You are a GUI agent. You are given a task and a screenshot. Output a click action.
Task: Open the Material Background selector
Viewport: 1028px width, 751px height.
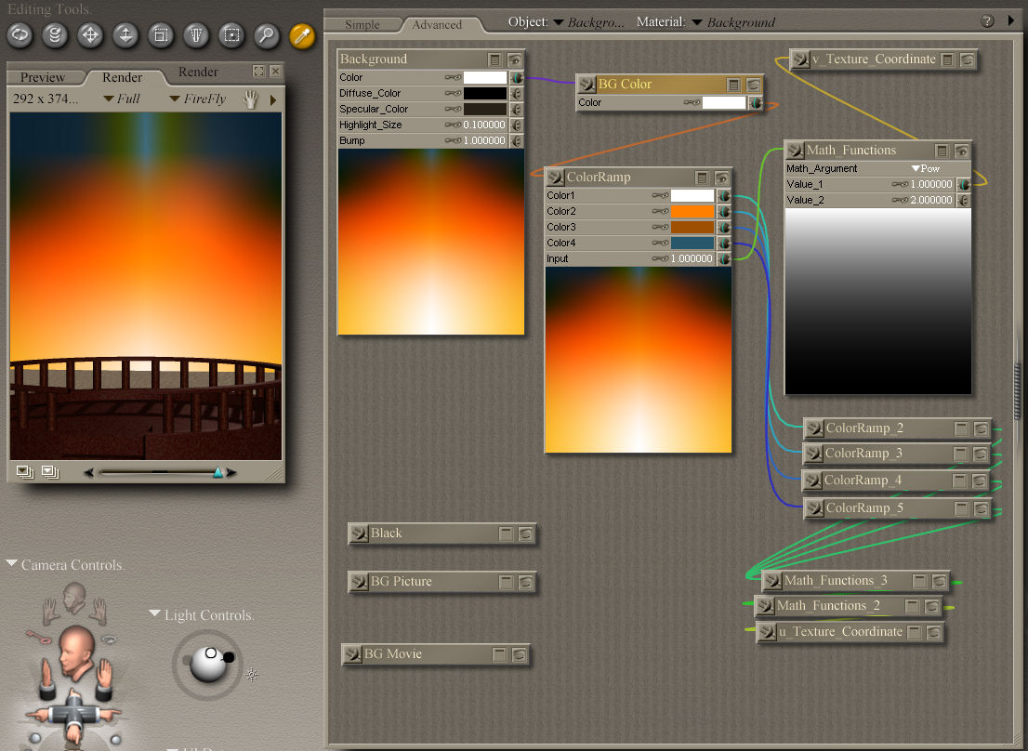point(740,21)
